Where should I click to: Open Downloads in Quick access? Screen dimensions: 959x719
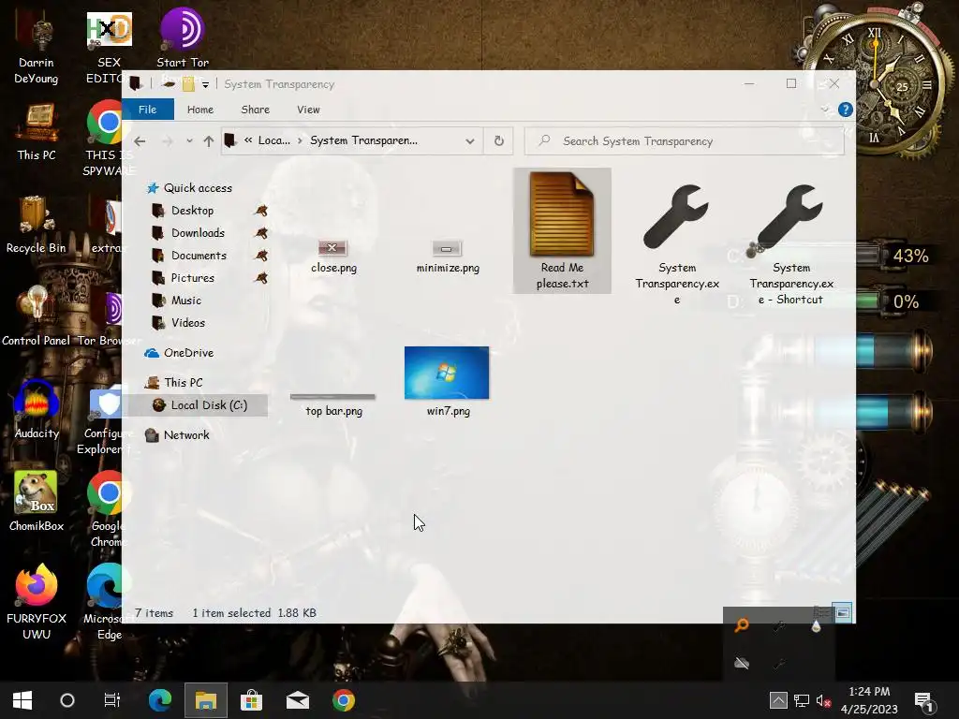point(198,233)
